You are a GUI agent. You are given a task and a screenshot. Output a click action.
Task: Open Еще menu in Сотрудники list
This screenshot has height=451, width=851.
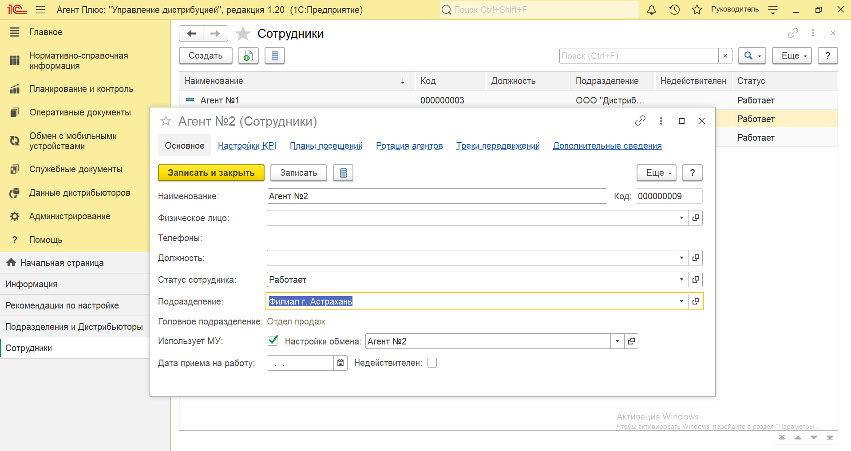(792, 55)
